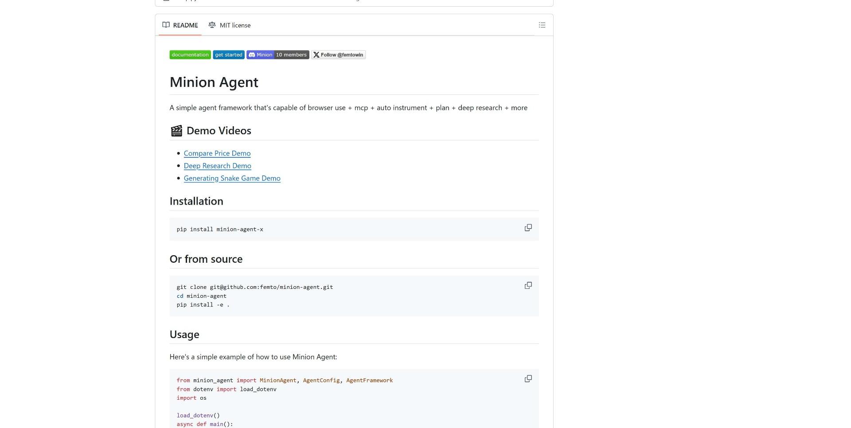The width and height of the screenshot is (851, 428).
Task: Copy the pip install minion-agent-x command
Action: (528, 228)
